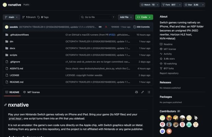Expand the Fork options dropdown arrow
Screen dimensions: 212x137
pyautogui.click(x=180, y=5)
